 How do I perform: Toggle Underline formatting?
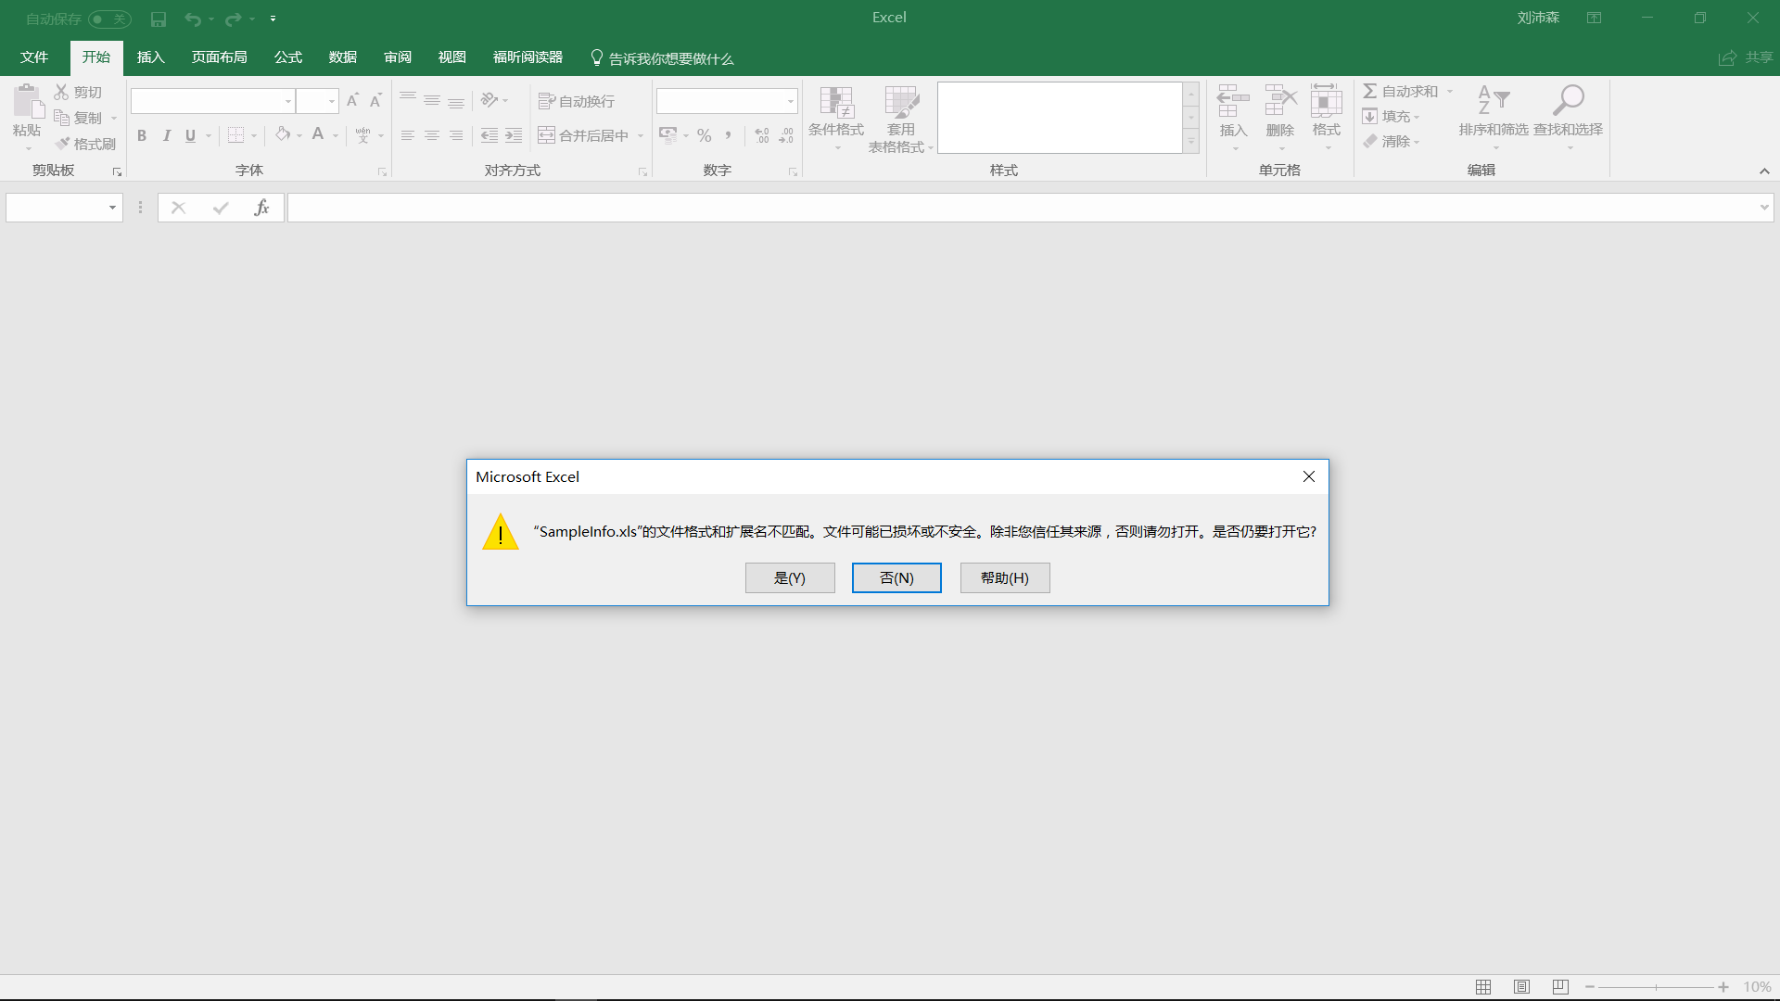[x=190, y=135]
